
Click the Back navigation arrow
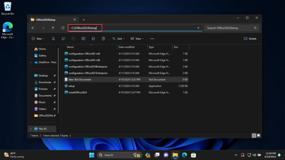tap(33, 28)
